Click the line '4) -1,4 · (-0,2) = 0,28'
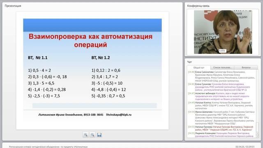The height and width of the screenshot is (148, 263). click(x=47, y=90)
